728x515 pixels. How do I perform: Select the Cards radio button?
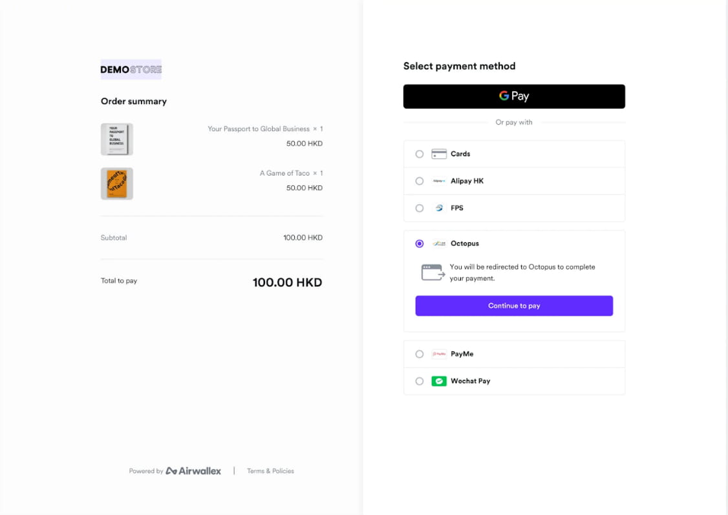419,154
